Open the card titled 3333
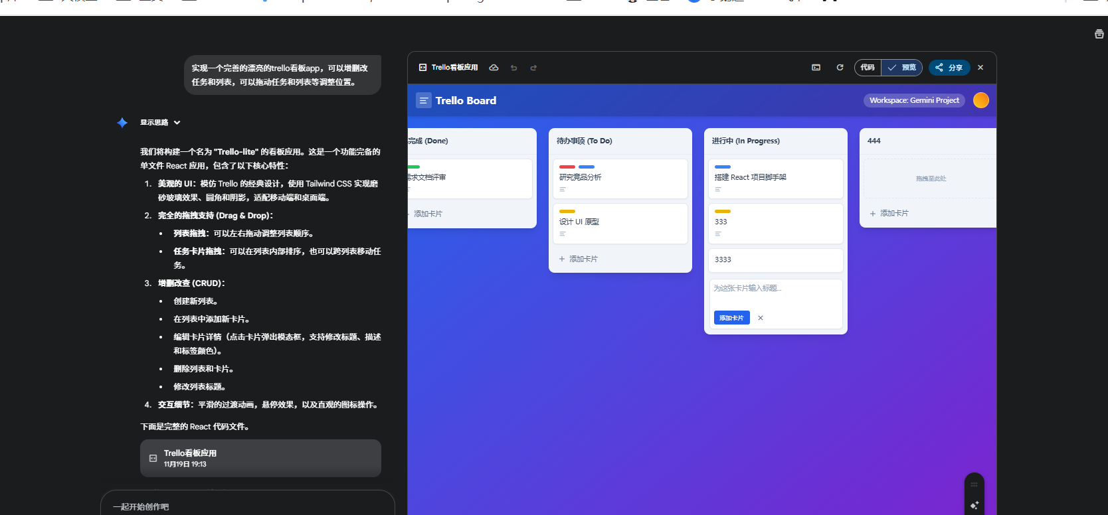Screen dimensions: 1108x515 click(x=776, y=260)
